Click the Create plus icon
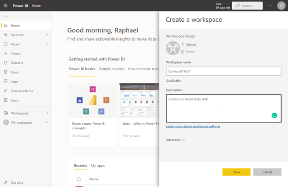The height and width of the screenshot is (187, 288). (6, 54)
